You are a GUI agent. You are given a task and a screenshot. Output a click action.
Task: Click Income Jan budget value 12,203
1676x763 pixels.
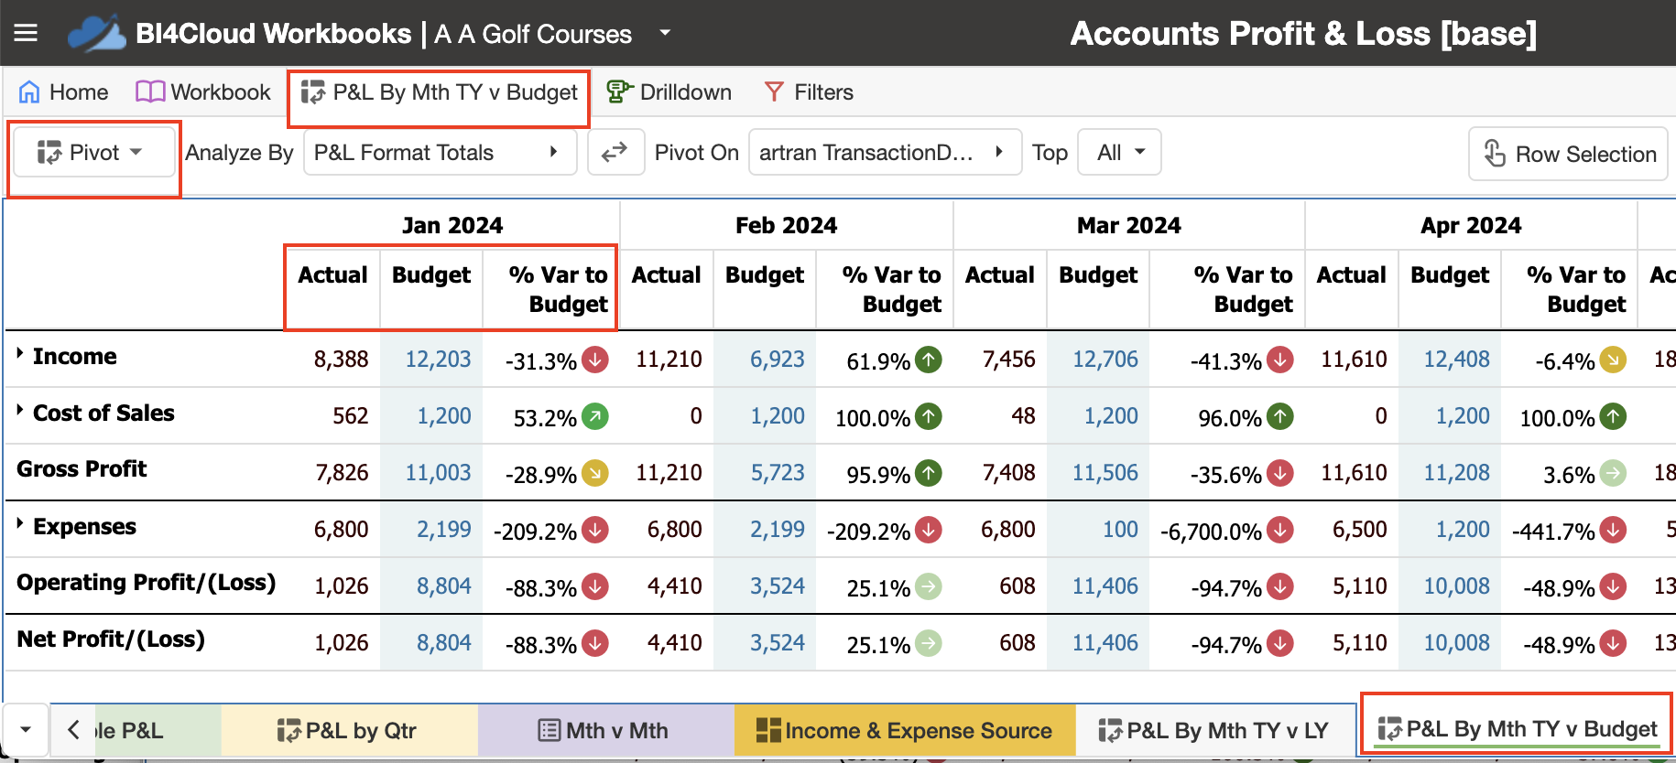pyautogui.click(x=438, y=360)
